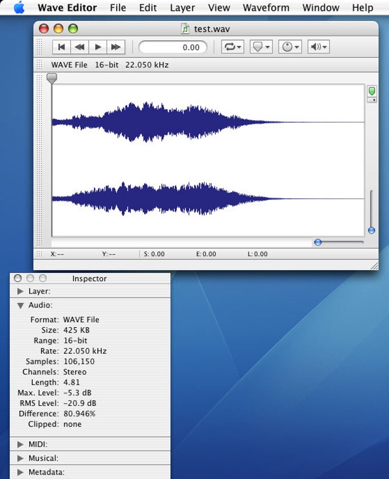Screen dimensions: 389x479
Task: Click the RMS Level value -20.9 dB
Action: tap(80, 403)
